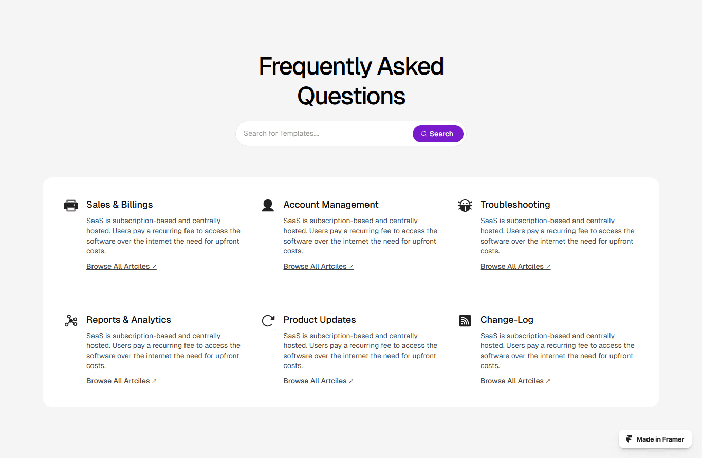Follow Browse All Articles link under Troubleshooting

point(515,266)
